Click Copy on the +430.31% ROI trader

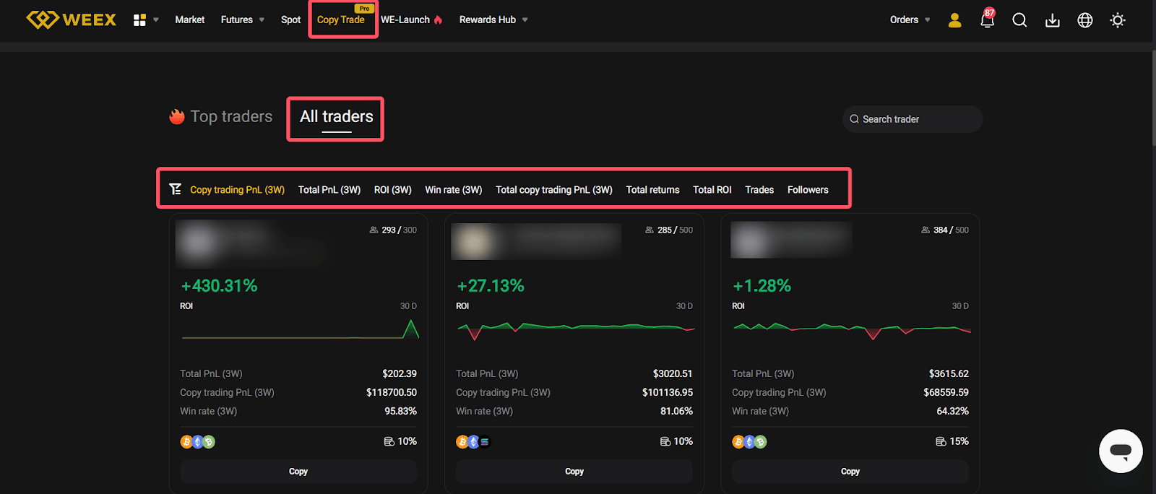tap(298, 472)
